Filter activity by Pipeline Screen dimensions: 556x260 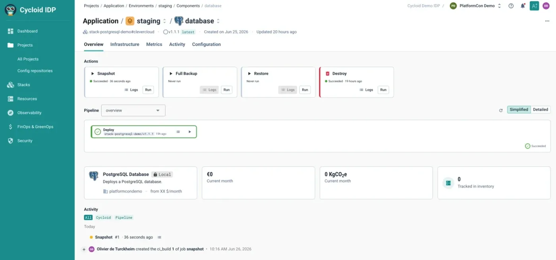(124, 218)
